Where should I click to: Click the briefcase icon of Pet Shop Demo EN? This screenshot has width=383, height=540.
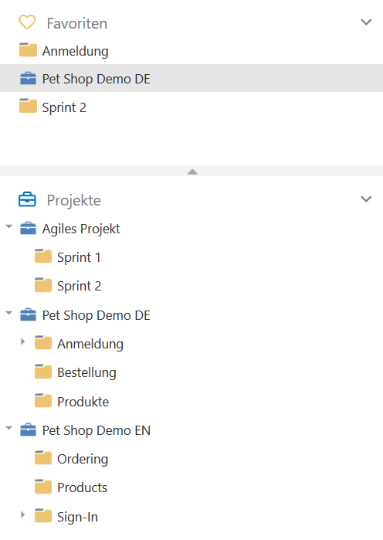tap(28, 430)
